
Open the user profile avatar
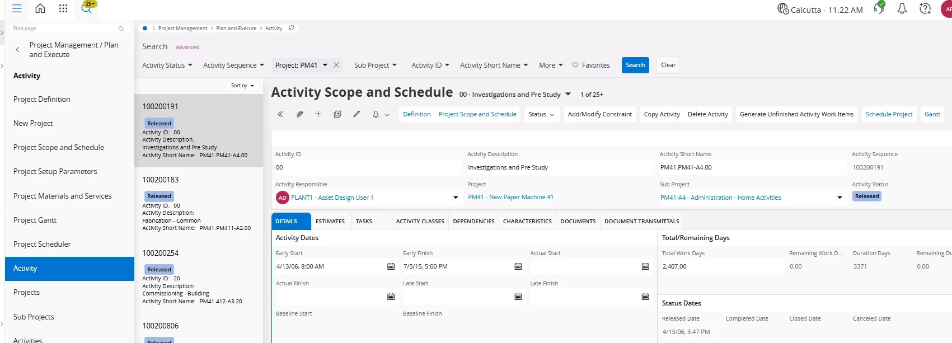pos(946,9)
